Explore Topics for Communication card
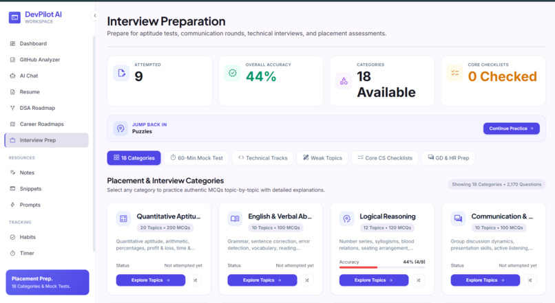Viewport: 555px width, 303px height. [485, 280]
